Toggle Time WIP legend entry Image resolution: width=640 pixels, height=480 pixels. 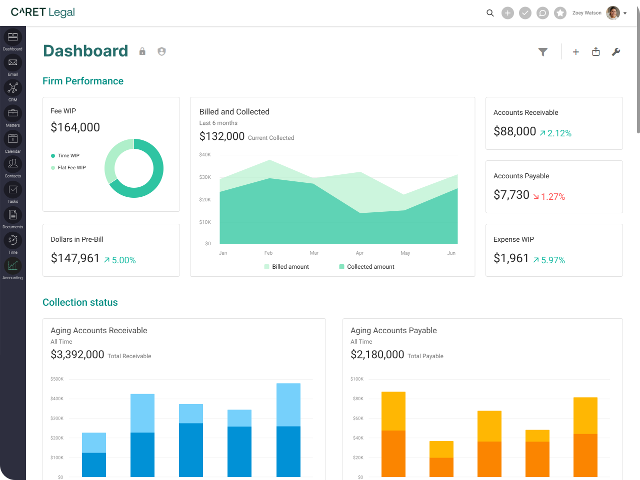[65, 156]
